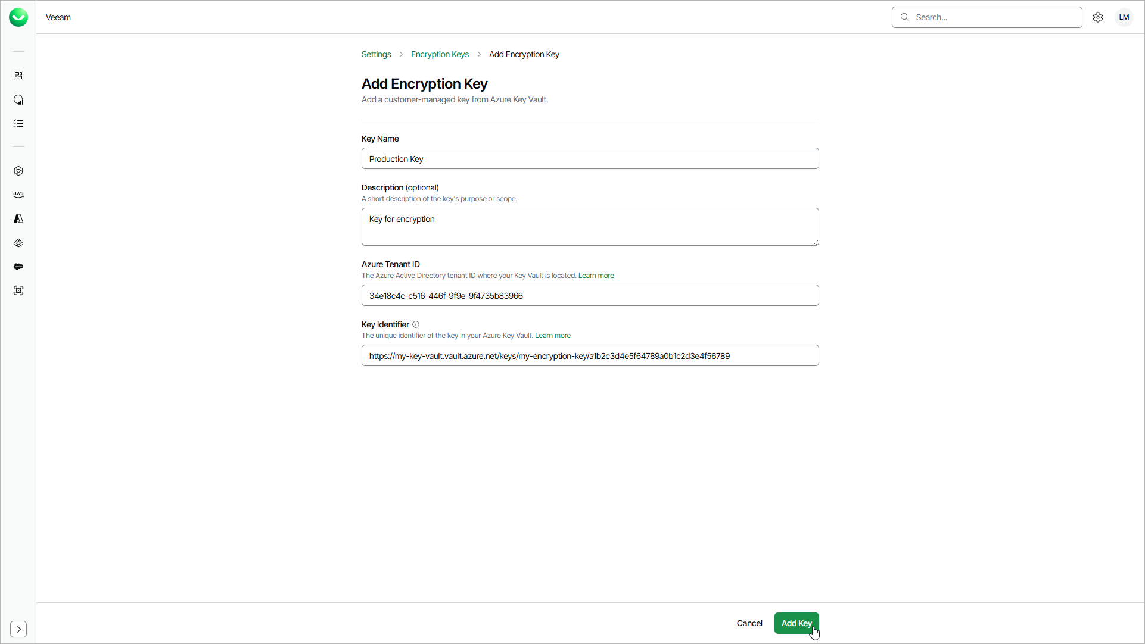The width and height of the screenshot is (1145, 644).
Task: Open the Azure sidebar icon
Action: coord(18,218)
